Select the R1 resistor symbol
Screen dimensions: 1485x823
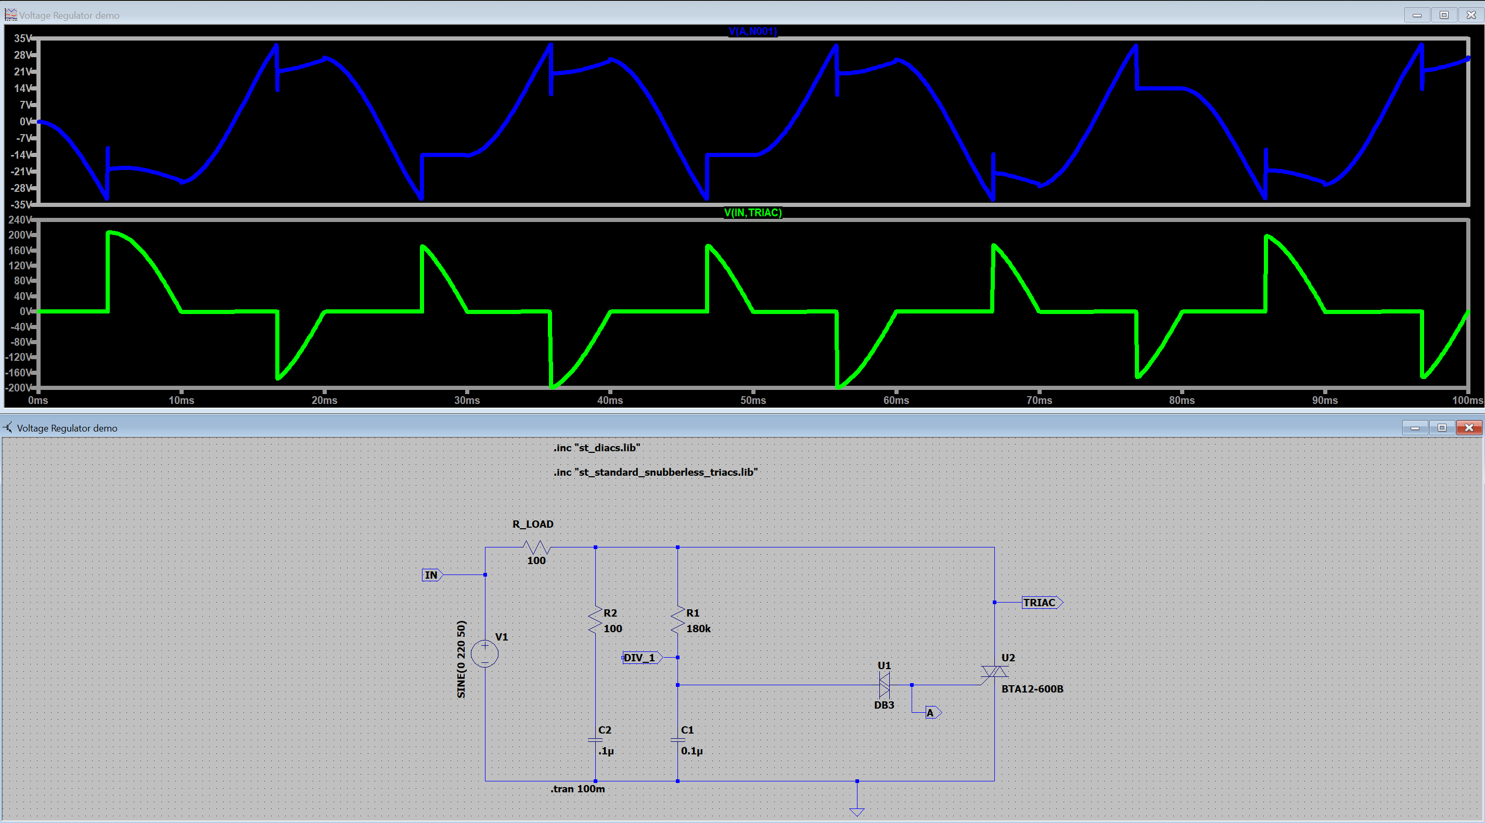click(x=677, y=620)
